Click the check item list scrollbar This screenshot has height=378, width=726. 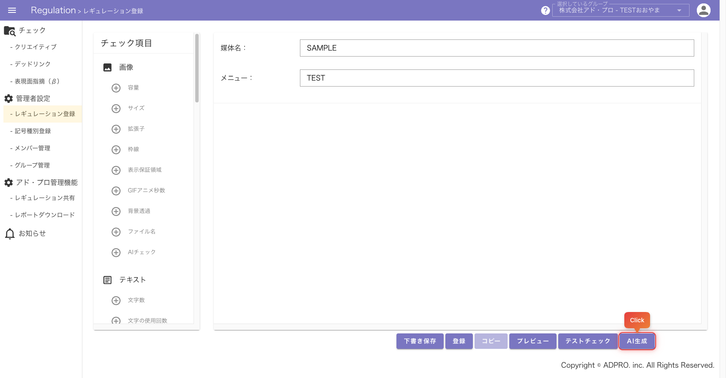click(x=197, y=69)
